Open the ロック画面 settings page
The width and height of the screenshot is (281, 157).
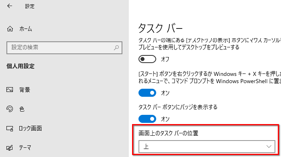[x=30, y=128]
